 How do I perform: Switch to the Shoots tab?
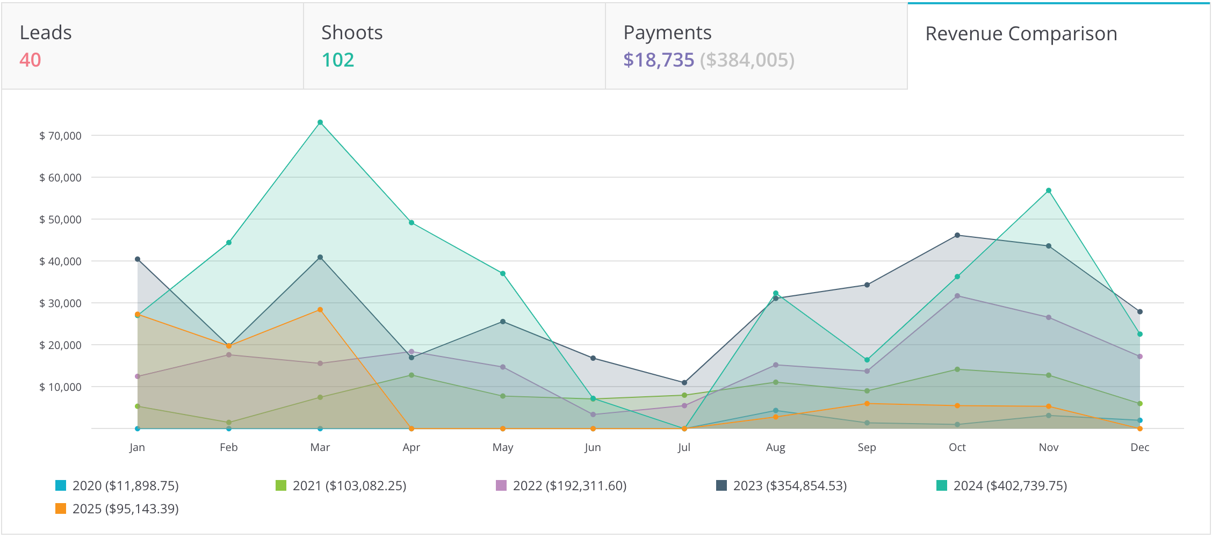[x=454, y=46]
